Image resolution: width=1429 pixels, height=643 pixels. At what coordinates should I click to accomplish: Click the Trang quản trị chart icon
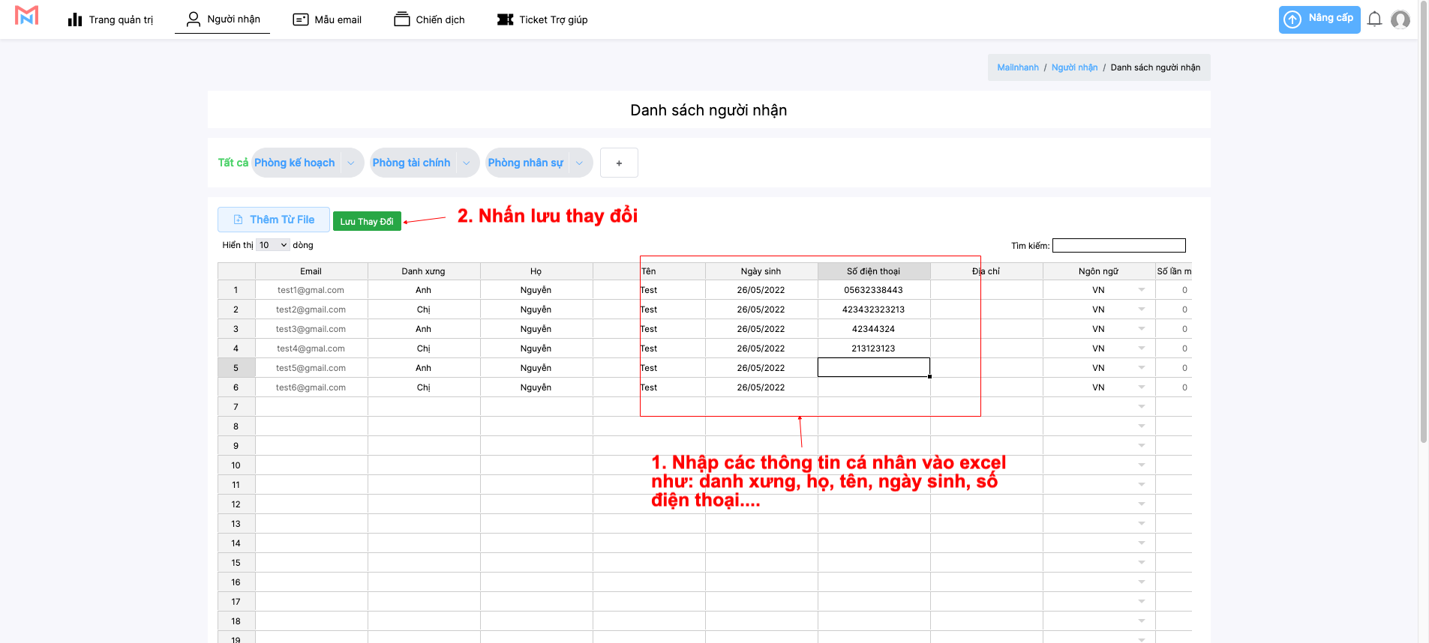pos(75,19)
